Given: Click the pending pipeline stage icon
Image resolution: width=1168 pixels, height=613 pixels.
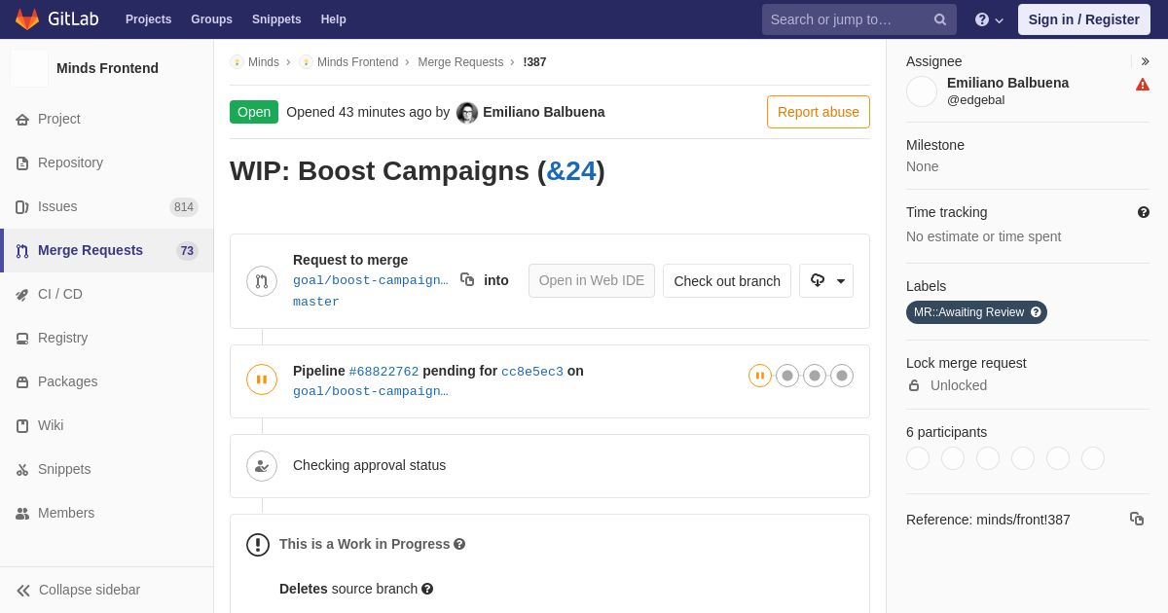Looking at the screenshot, I should pos(760,376).
